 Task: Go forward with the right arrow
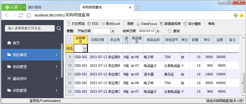15,15
